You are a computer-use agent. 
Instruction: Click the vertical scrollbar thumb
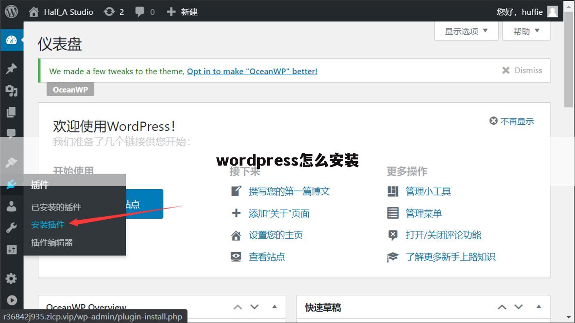click(x=569, y=60)
